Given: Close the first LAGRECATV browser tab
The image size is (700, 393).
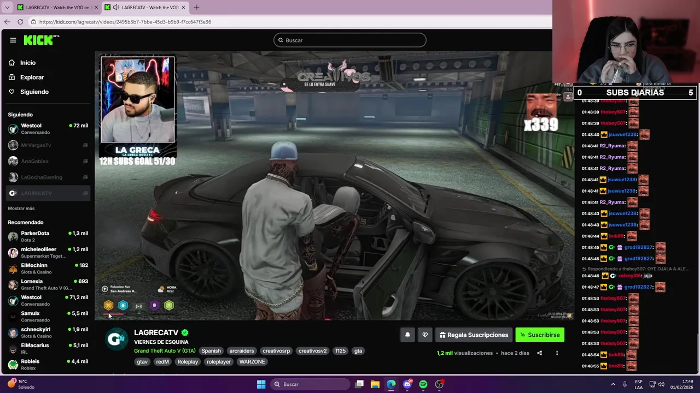Looking at the screenshot, I should (96, 8).
